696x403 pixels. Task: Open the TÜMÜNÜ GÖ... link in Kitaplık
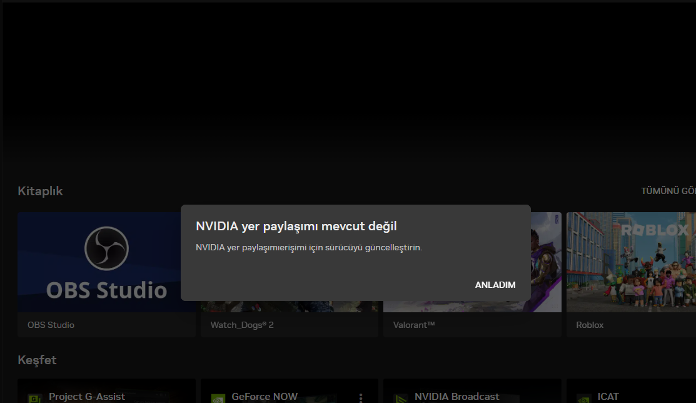668,191
